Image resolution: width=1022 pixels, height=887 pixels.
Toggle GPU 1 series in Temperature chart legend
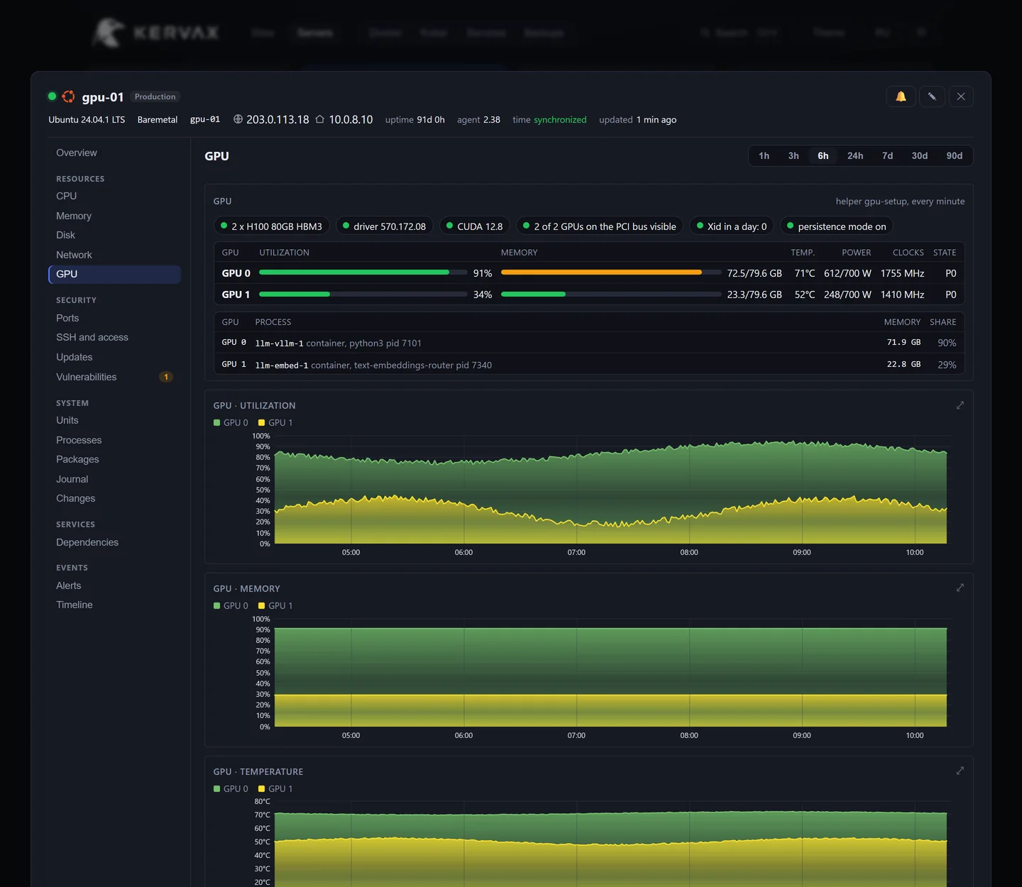point(275,788)
